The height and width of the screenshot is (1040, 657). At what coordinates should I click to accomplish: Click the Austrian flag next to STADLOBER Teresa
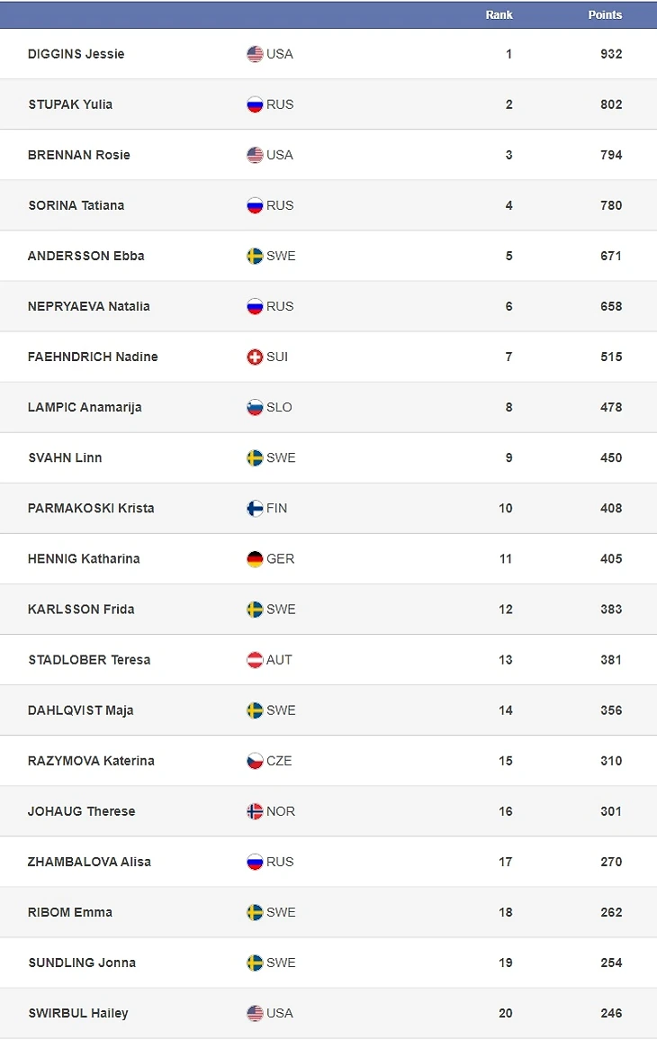[255, 660]
